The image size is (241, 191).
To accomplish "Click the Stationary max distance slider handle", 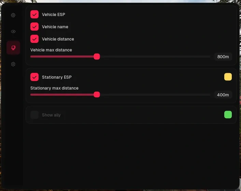I will coord(97,95).
